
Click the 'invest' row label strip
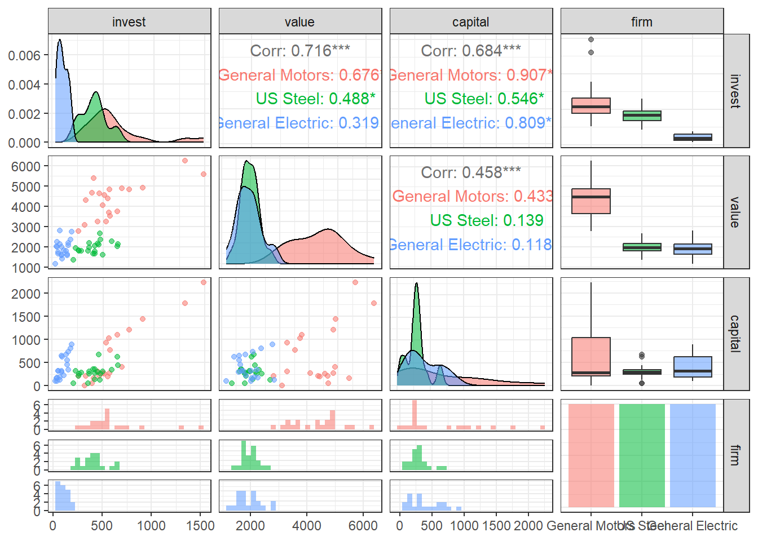click(x=736, y=91)
